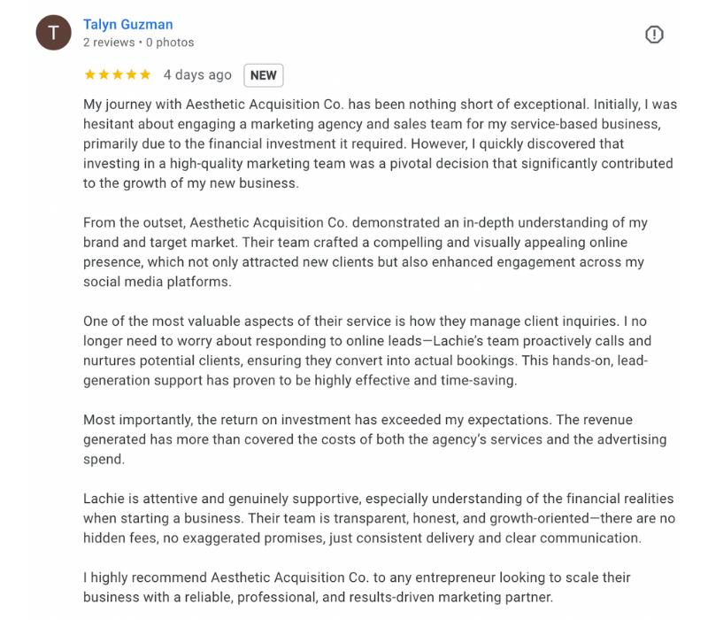
Task: Click the paragraph starting "From the outset"
Action: pos(366,252)
